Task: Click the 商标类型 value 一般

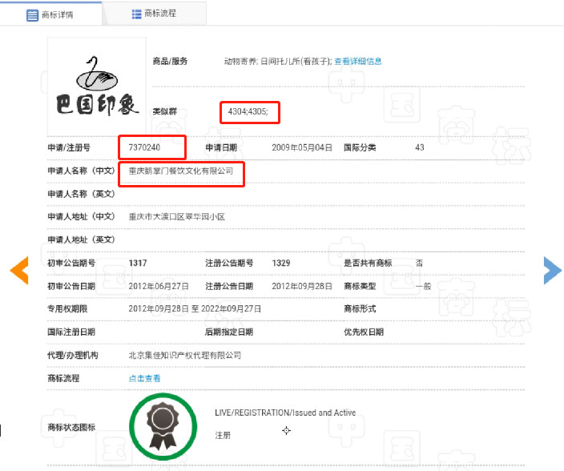Action: click(x=423, y=286)
